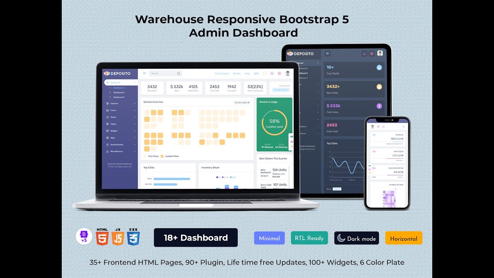Open notifications bell on the tablet
Screen dimensions: 494x278
tap(364, 54)
